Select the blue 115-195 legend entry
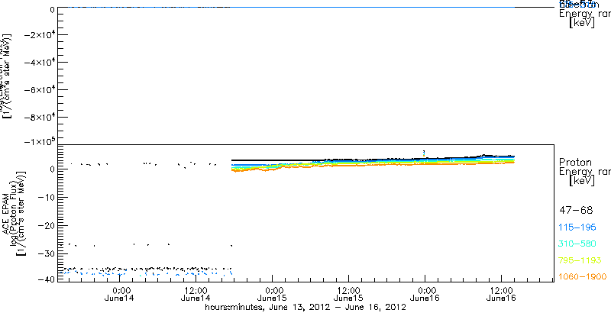This screenshot has width=611, height=313. tap(577, 227)
